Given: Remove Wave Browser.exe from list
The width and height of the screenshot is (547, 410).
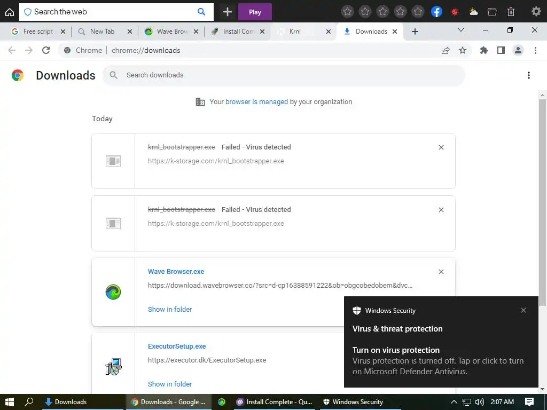Looking at the screenshot, I should 441,272.
